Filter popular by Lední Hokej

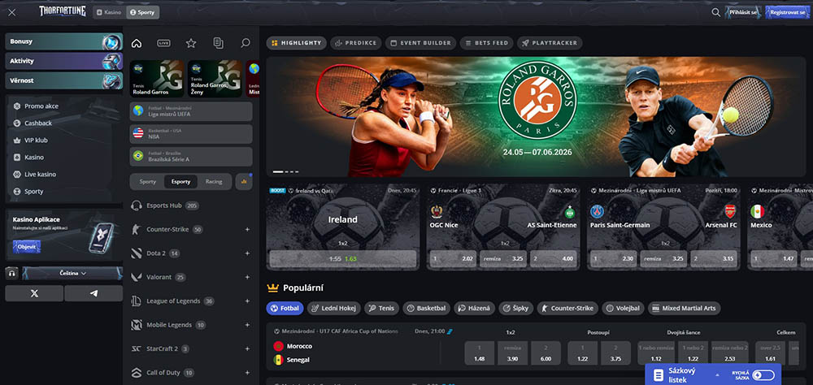334,309
